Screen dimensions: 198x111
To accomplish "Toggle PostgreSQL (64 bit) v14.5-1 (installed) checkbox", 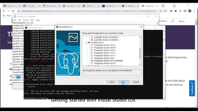I will coord(92,61).
